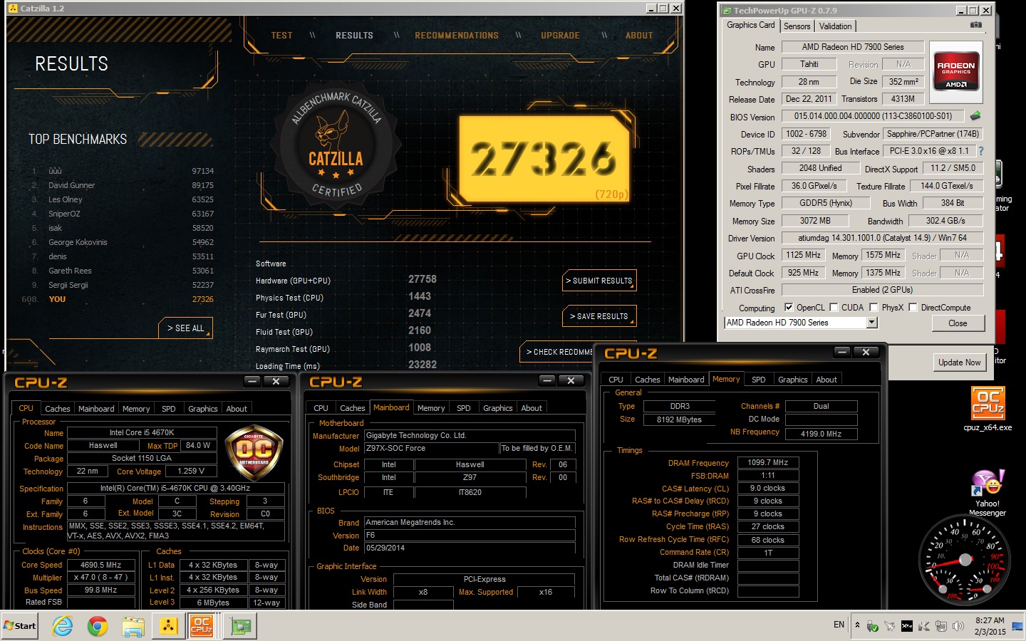Switch to OC CPUz taskbar button
Image resolution: width=1026 pixels, height=641 pixels.
pyautogui.click(x=202, y=626)
